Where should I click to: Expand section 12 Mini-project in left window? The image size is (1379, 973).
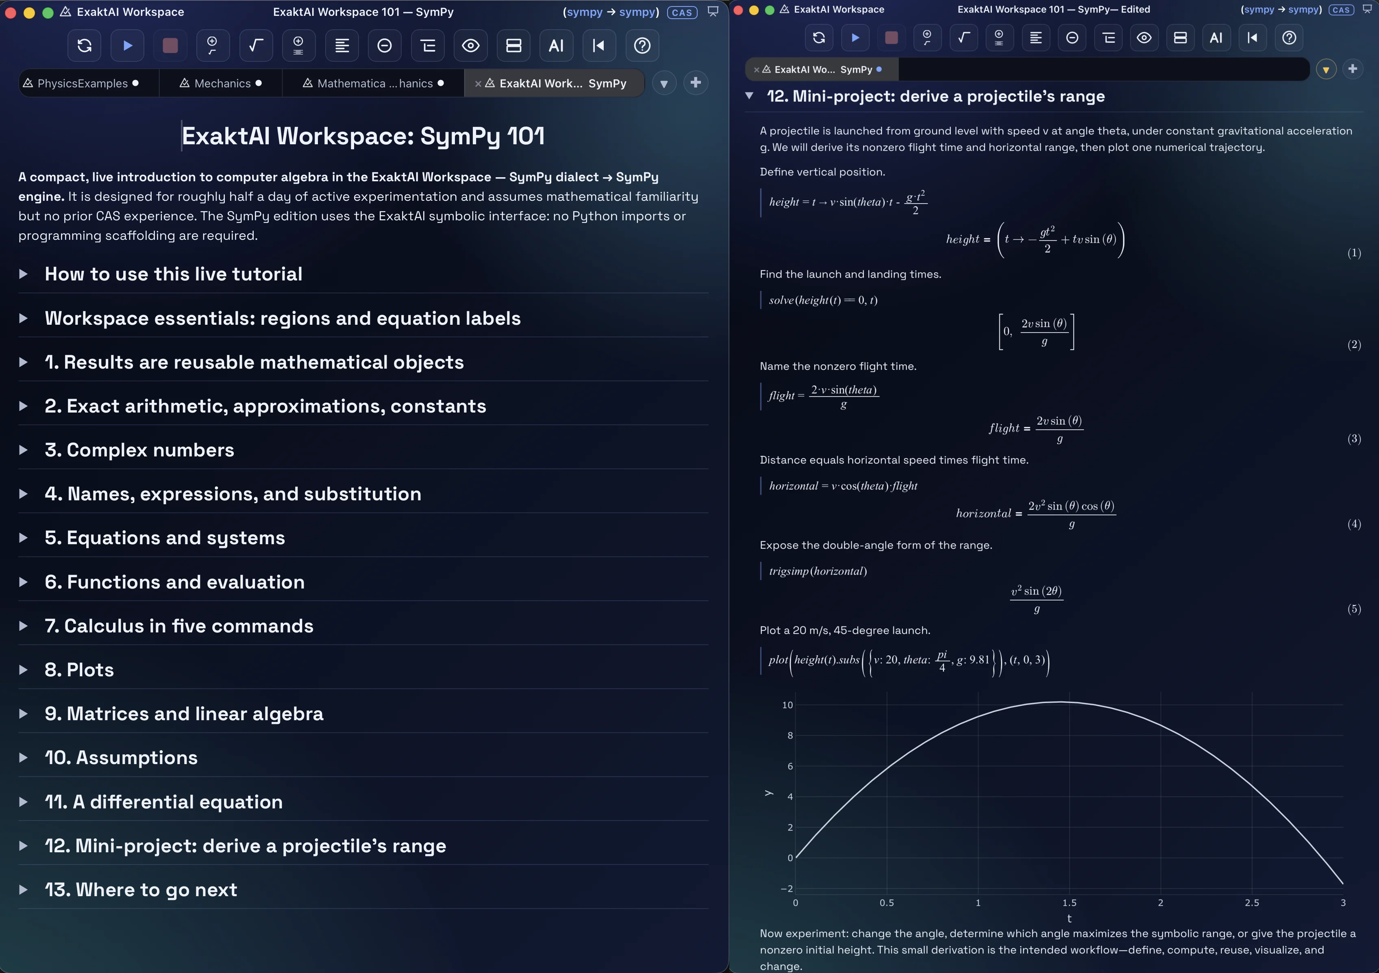[24, 846]
